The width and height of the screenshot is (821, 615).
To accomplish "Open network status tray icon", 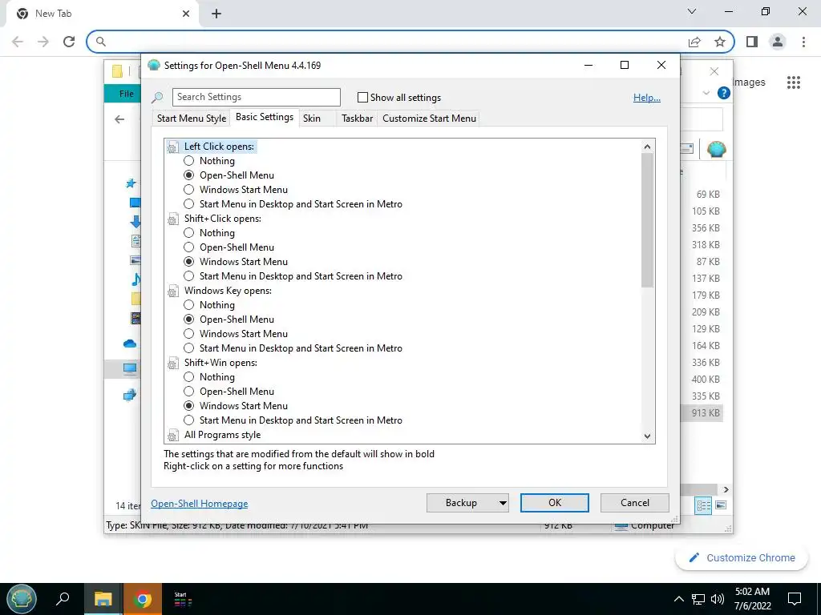I will pyautogui.click(x=698, y=599).
